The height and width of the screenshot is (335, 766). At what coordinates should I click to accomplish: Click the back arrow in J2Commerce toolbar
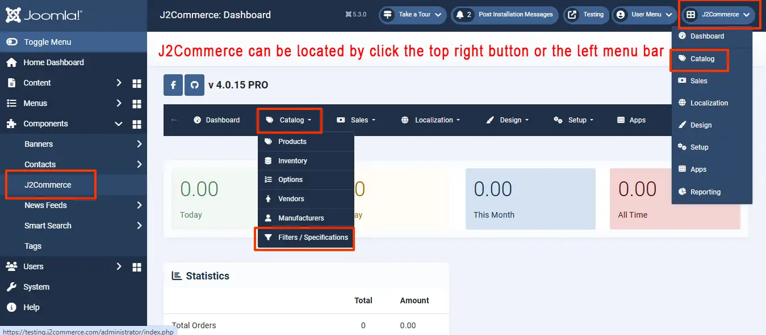pyautogui.click(x=174, y=120)
